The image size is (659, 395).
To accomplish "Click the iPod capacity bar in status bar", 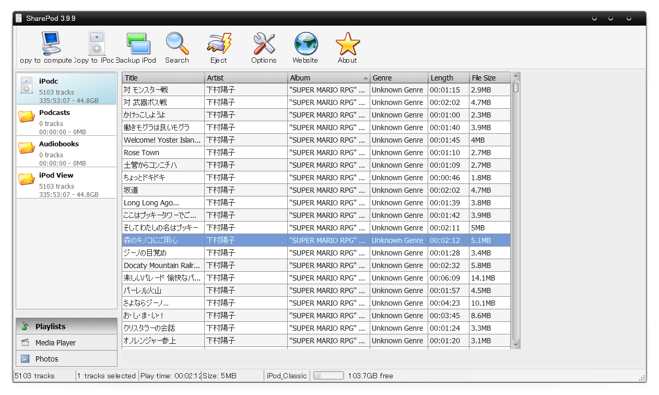I will (328, 376).
